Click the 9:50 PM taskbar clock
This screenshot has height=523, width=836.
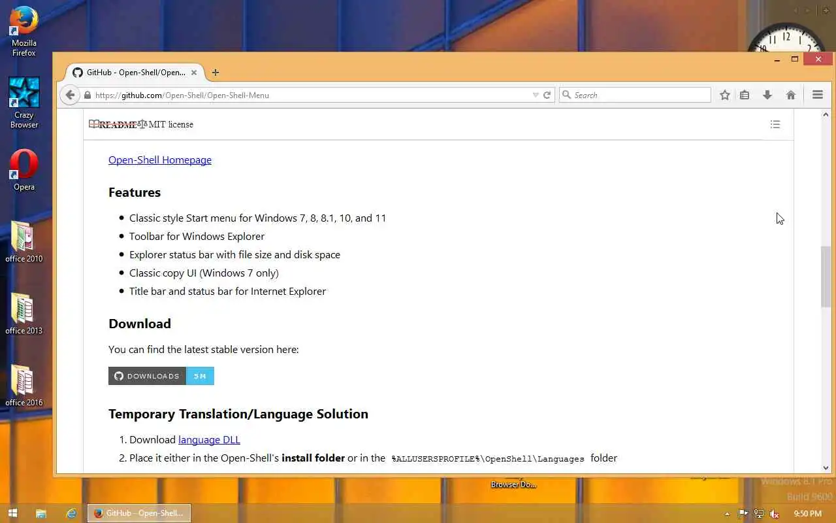click(807, 514)
